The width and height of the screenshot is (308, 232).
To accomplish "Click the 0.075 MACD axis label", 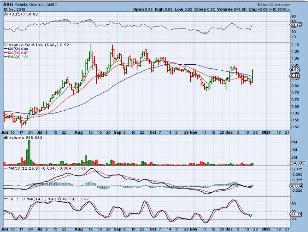I will [297, 169].
